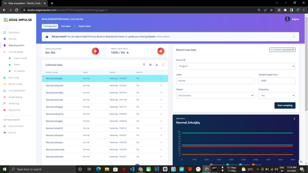Toggle the select-multiple-items icon in Collected data
The image size is (308, 173).
pyautogui.click(x=150, y=65)
